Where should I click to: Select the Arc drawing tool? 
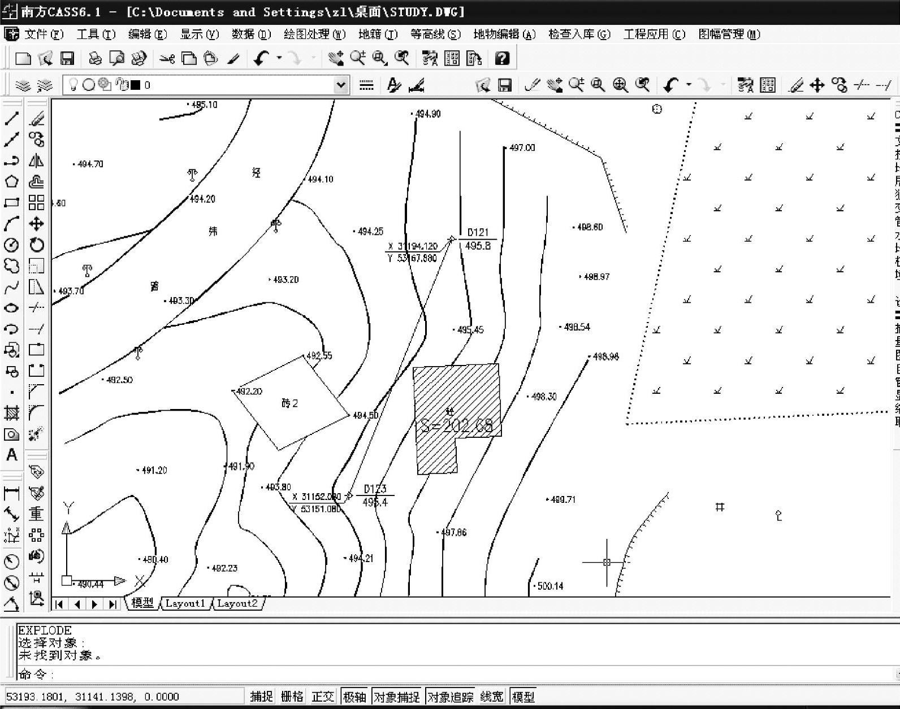[11, 224]
